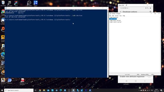
Task: Open Rockstar Games Launcher desktop icon
Action: [x=3, y=38]
